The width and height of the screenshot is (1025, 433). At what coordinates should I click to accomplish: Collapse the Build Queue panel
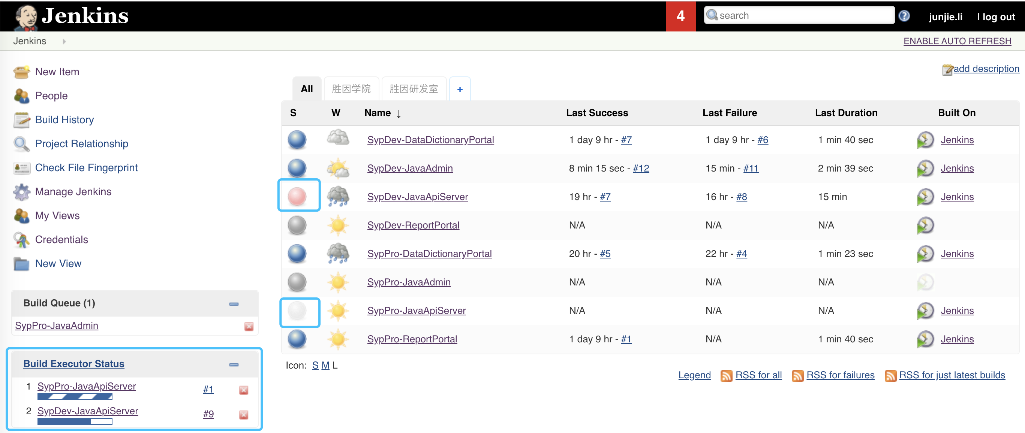[x=234, y=304]
